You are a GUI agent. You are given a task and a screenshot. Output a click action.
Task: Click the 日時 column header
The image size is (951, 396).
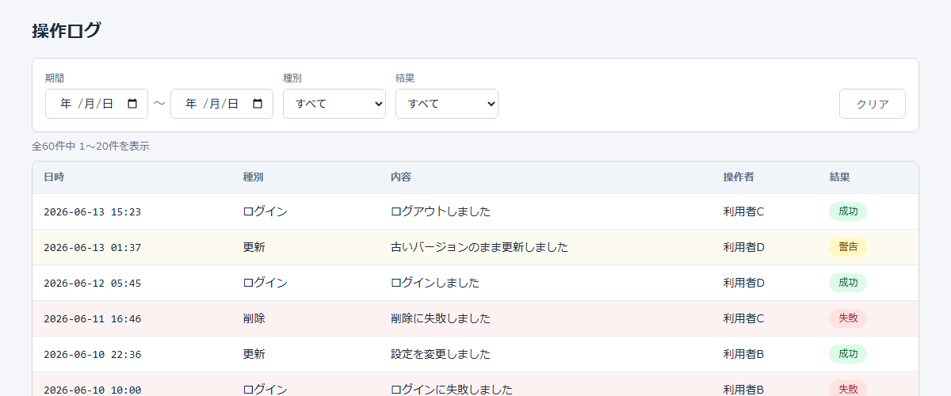[x=54, y=177]
